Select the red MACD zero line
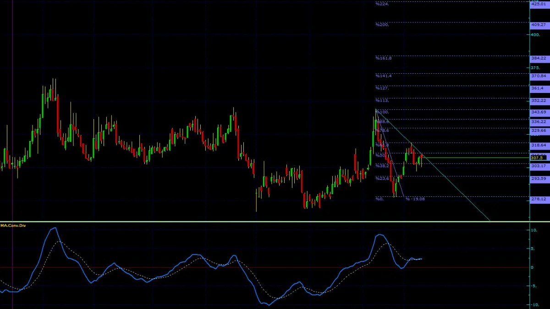 (x=264, y=267)
